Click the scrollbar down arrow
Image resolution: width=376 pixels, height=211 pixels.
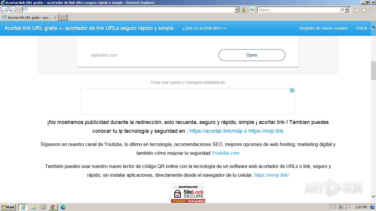click(x=373, y=197)
